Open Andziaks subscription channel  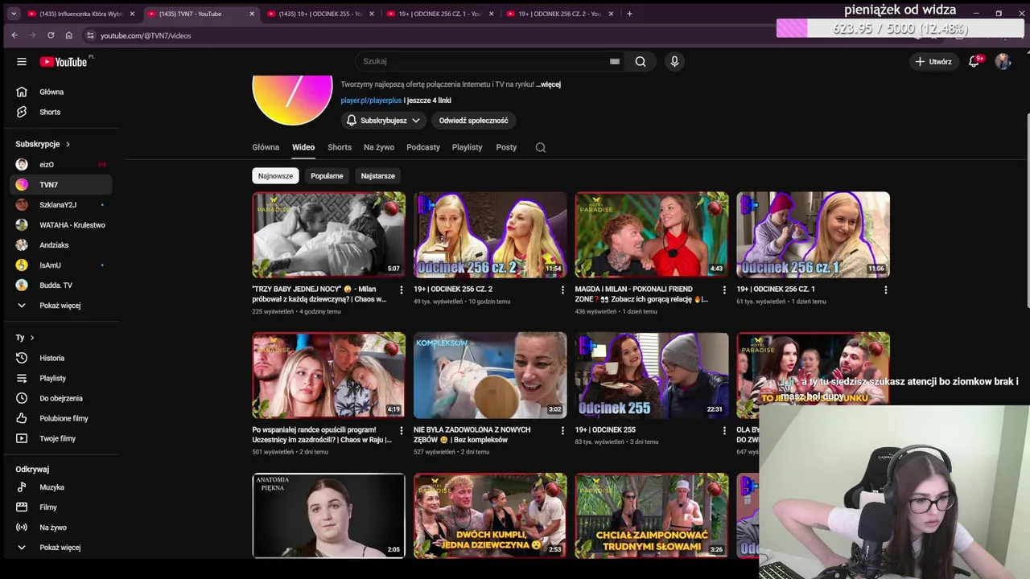pos(61,244)
